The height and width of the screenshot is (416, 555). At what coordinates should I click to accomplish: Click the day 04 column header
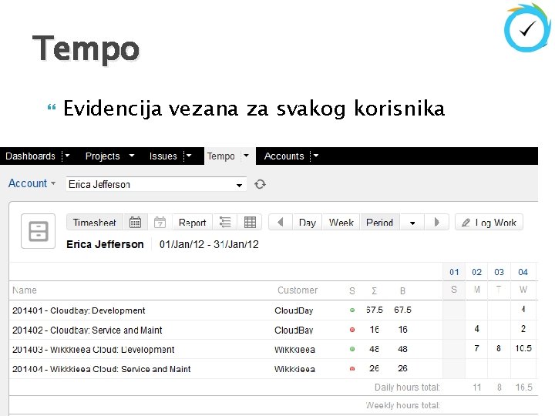click(x=523, y=272)
